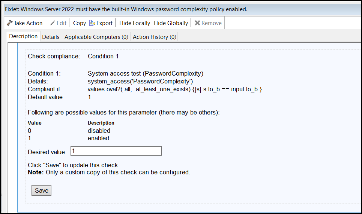Open Applicable Computers (0) tab
The width and height of the screenshot is (362, 214).
coord(96,37)
